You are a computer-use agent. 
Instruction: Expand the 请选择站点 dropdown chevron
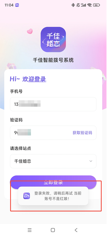pos(91,161)
